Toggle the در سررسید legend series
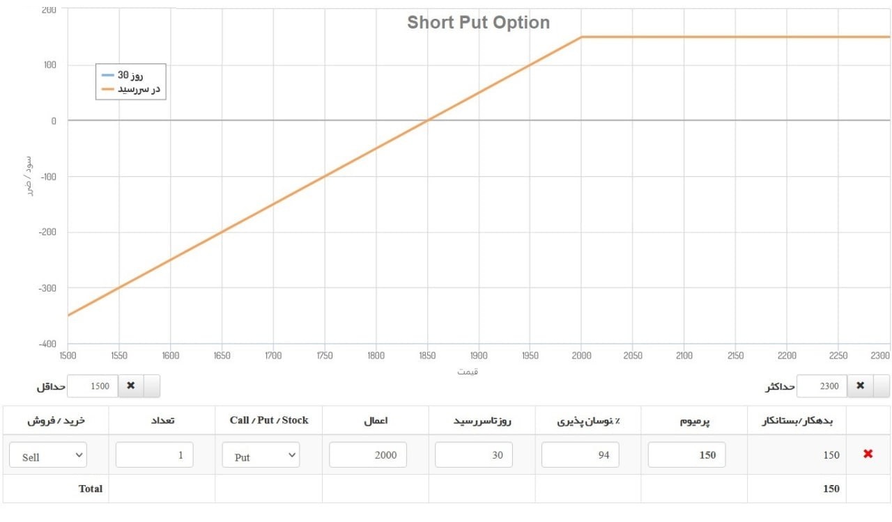 pyautogui.click(x=131, y=89)
